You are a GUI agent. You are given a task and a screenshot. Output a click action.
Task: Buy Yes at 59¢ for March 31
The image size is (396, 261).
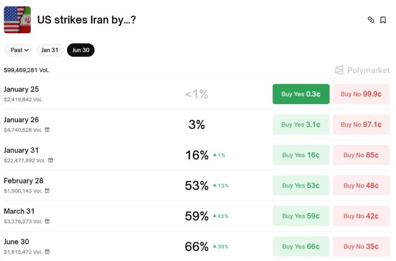coord(301,216)
